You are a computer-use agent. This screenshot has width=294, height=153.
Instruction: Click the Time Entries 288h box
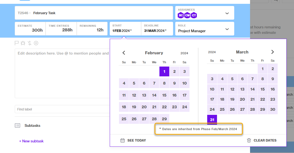point(61,29)
